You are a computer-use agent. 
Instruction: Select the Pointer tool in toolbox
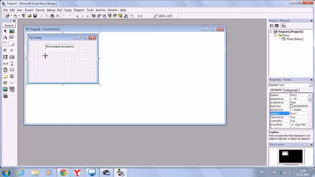5,31
